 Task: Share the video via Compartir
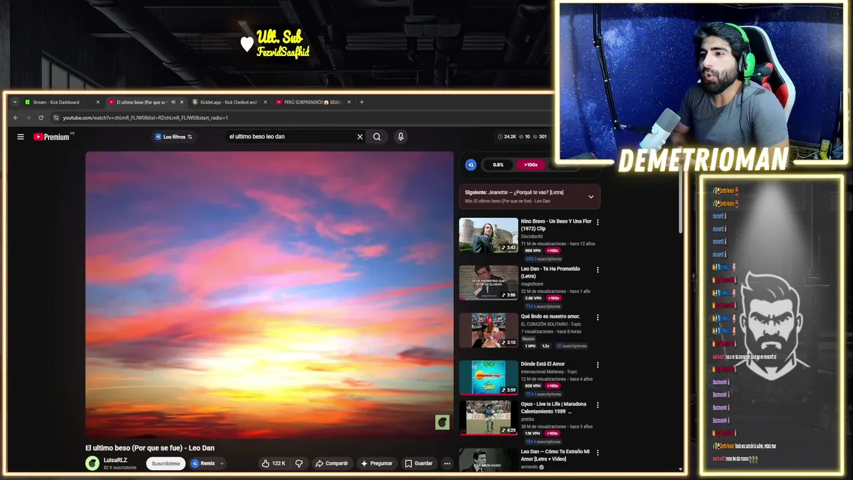coord(332,463)
